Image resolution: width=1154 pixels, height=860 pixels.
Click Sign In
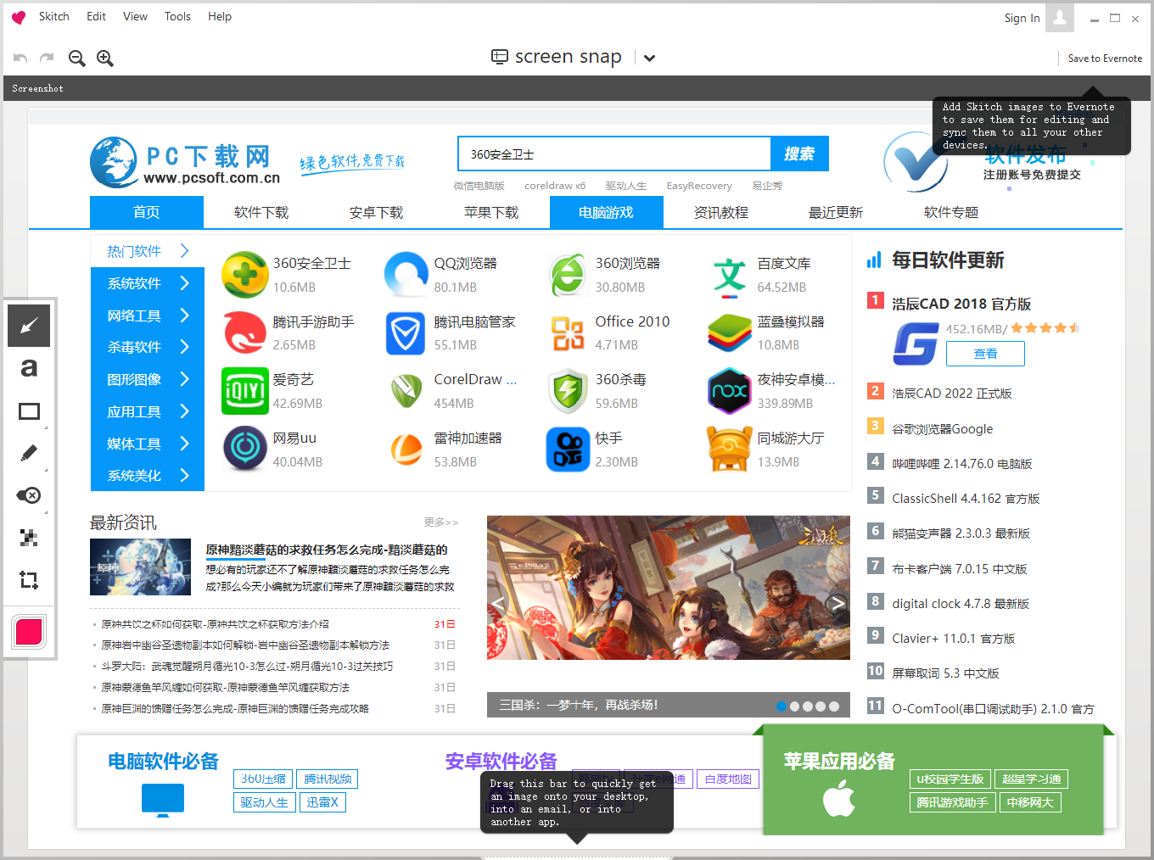point(1022,18)
